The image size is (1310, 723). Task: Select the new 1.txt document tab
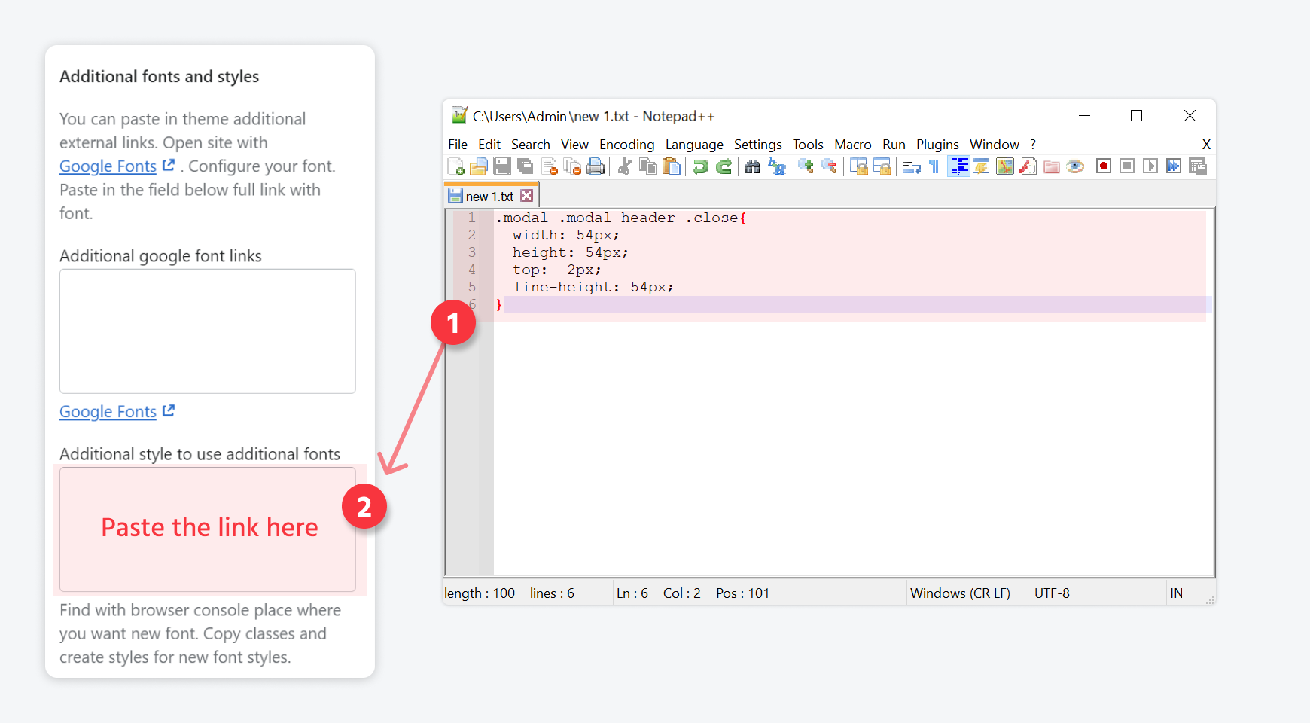(x=489, y=197)
